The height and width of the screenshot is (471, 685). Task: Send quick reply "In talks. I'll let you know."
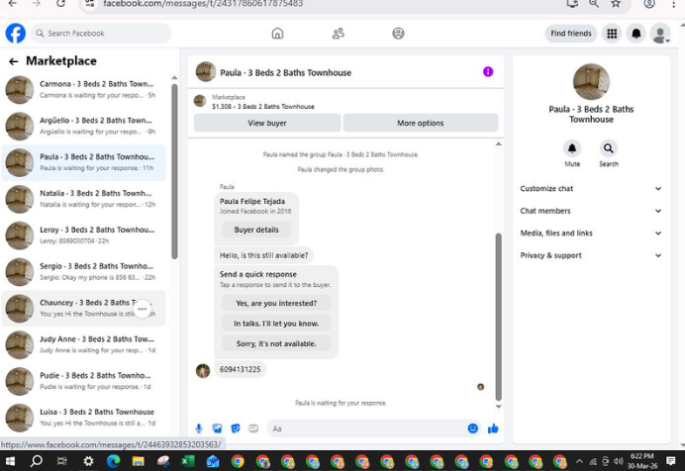(276, 324)
